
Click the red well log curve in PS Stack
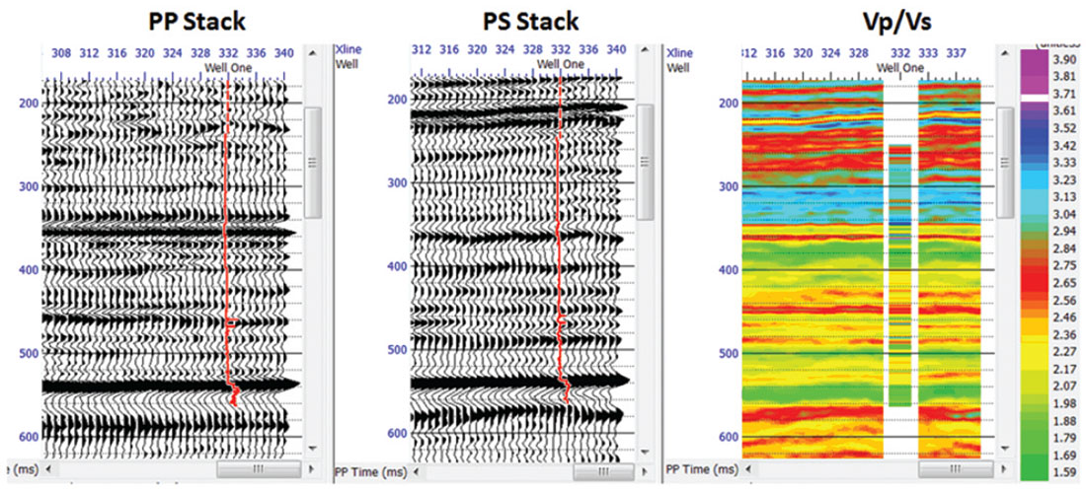pos(560,242)
